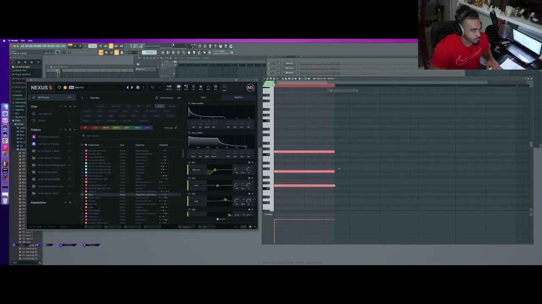This screenshot has width=542, height=304.
Task: Collapse the User section chevron
Action: point(75,106)
